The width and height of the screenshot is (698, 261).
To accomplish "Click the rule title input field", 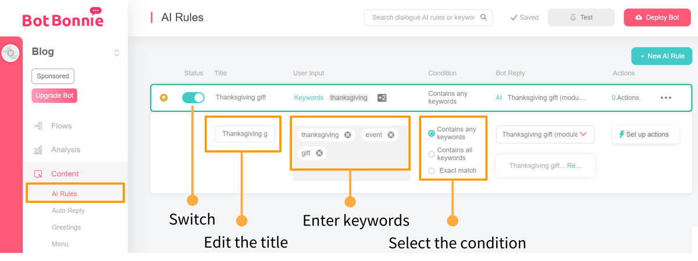I will pyautogui.click(x=245, y=134).
